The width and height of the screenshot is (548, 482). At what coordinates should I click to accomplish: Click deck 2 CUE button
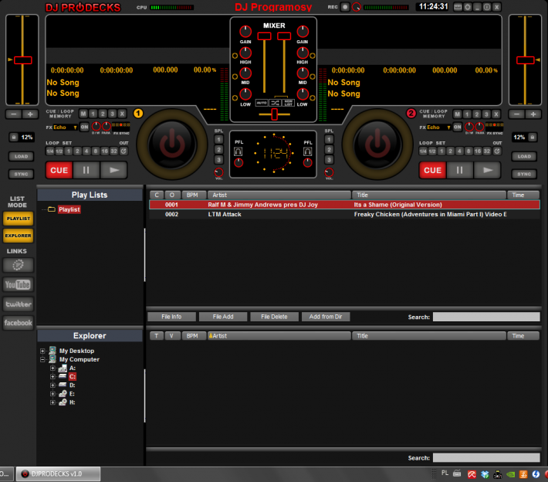click(x=432, y=171)
